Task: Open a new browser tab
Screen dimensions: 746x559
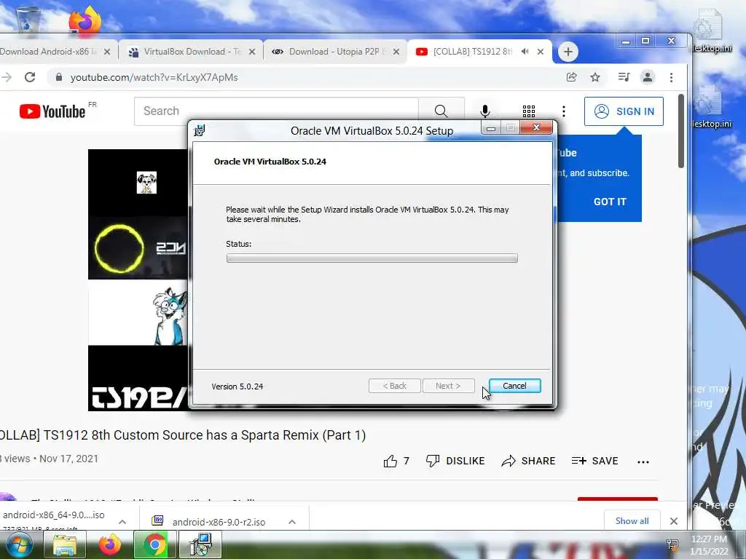Action: pos(568,52)
